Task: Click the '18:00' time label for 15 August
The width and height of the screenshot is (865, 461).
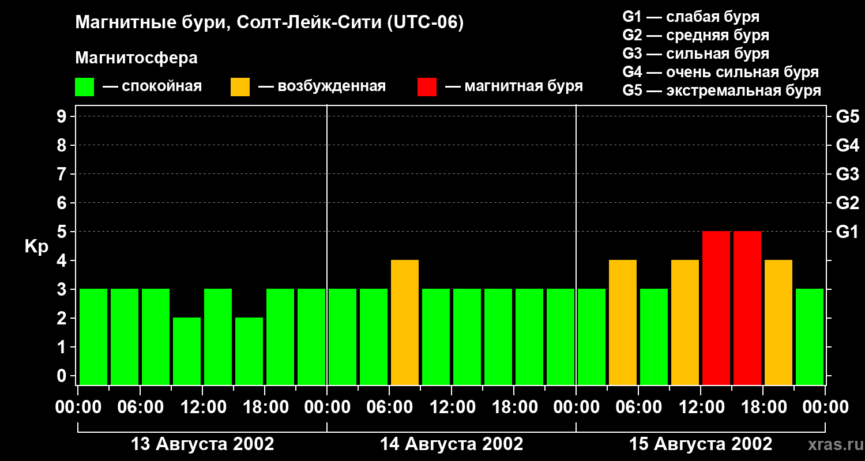Action: click(x=763, y=407)
